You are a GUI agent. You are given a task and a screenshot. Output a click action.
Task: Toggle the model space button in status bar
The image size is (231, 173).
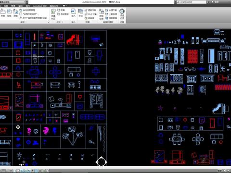click(220, 171)
